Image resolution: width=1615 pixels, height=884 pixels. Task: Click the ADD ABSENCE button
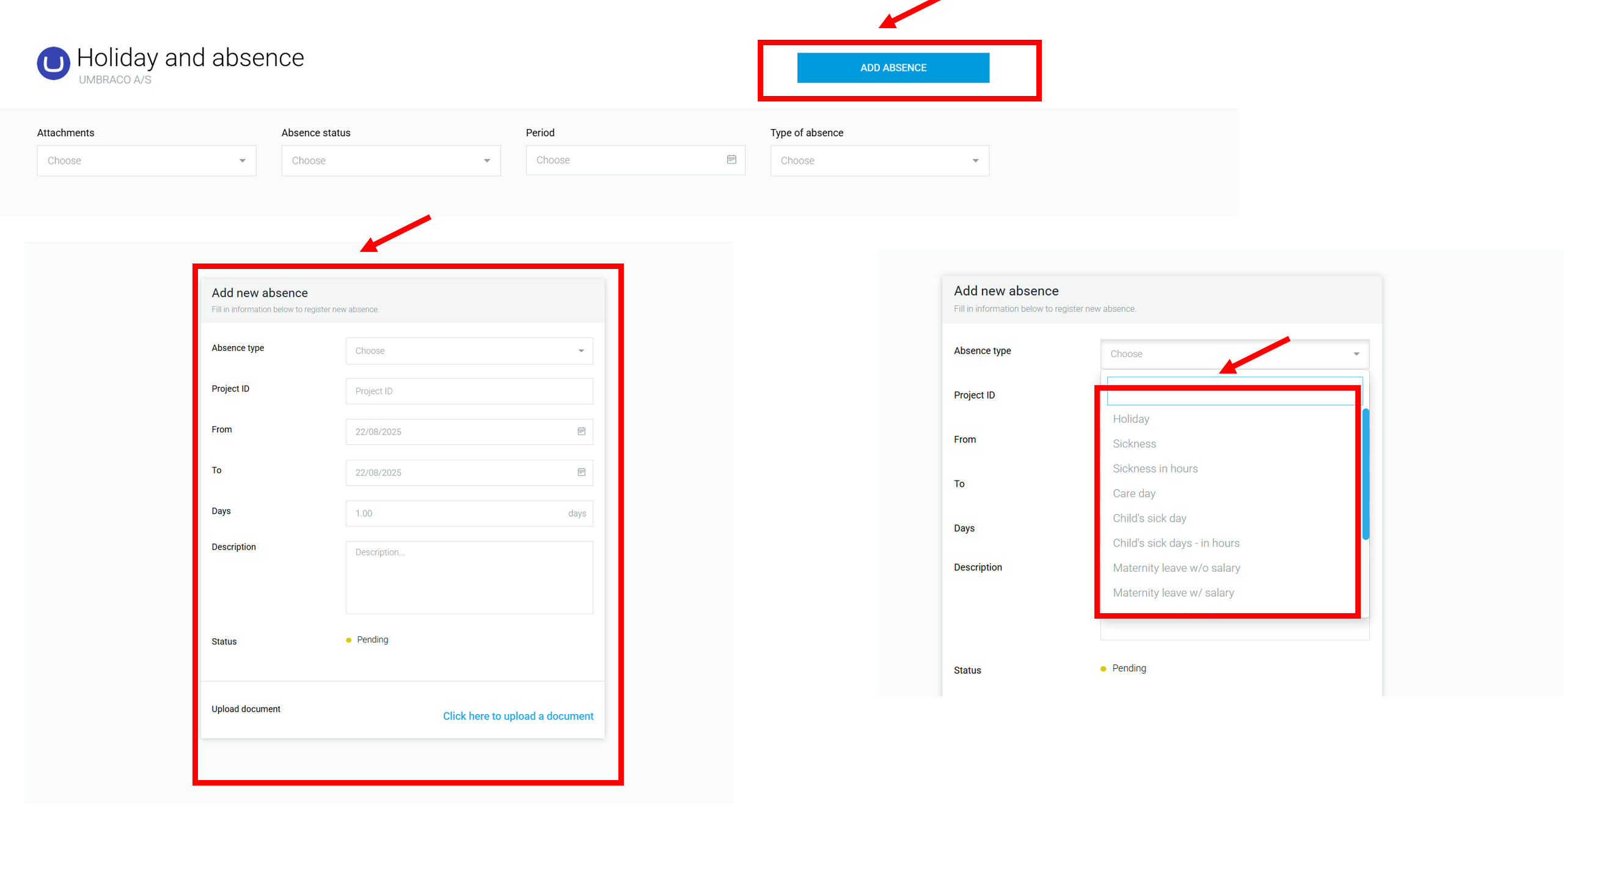coord(892,68)
